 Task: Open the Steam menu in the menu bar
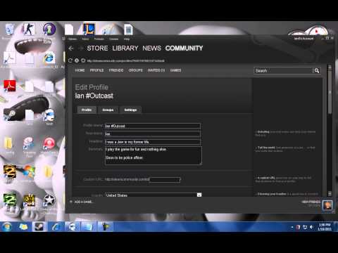[x=73, y=39]
